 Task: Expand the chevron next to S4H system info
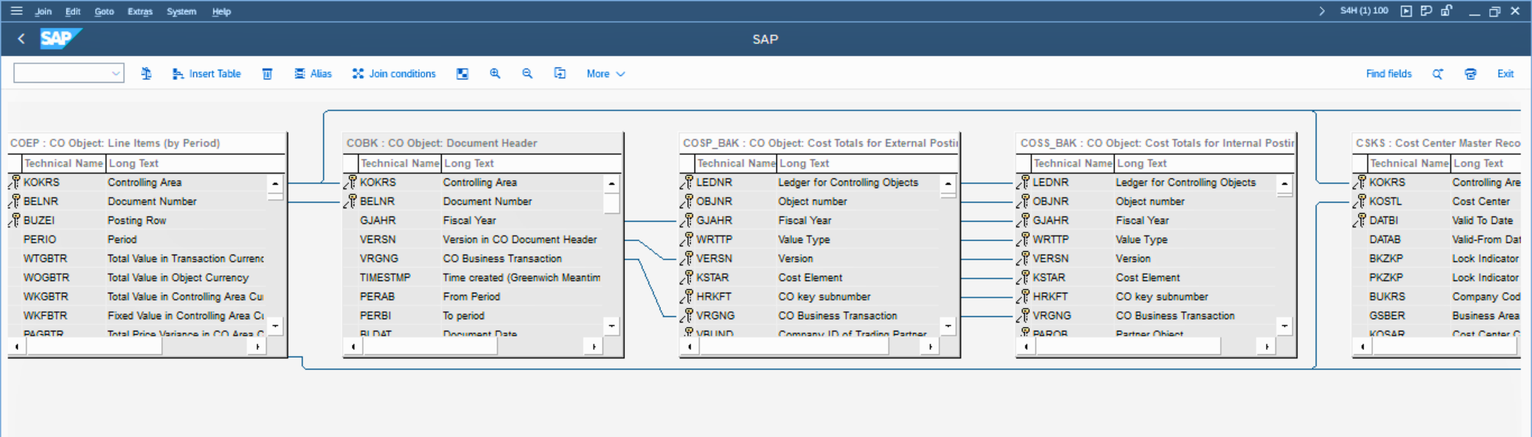[1321, 10]
